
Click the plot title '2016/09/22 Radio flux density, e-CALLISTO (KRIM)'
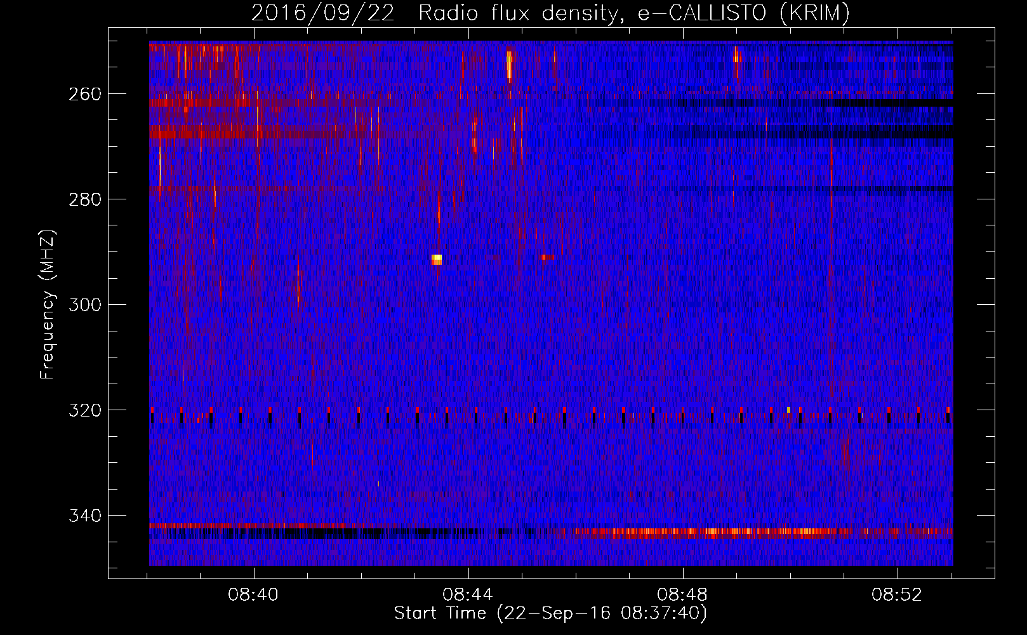[550, 13]
